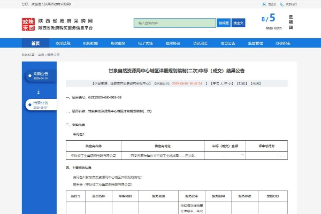Open the 政策法规 navigation tab
The image size is (321, 214).
click(63, 43)
